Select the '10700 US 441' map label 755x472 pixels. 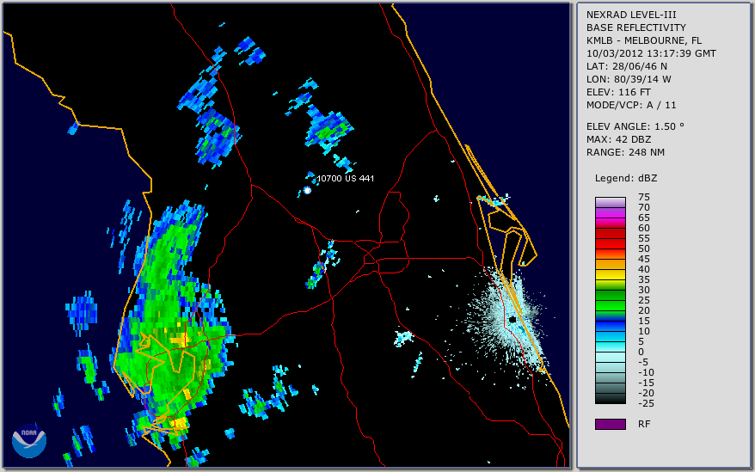pos(345,178)
